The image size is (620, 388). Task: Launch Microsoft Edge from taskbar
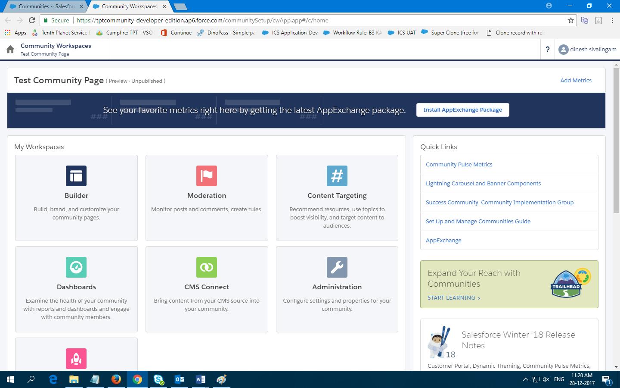(x=53, y=379)
